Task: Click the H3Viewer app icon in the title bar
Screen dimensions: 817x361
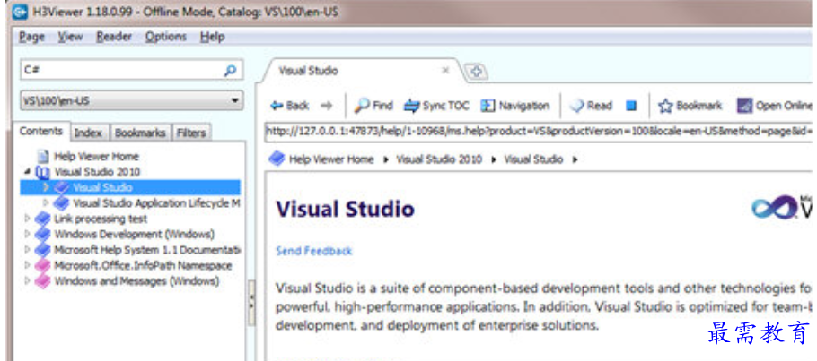Action: (21, 12)
